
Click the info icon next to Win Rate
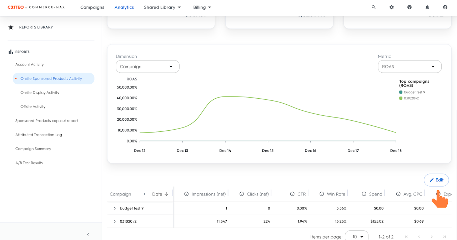click(322, 194)
